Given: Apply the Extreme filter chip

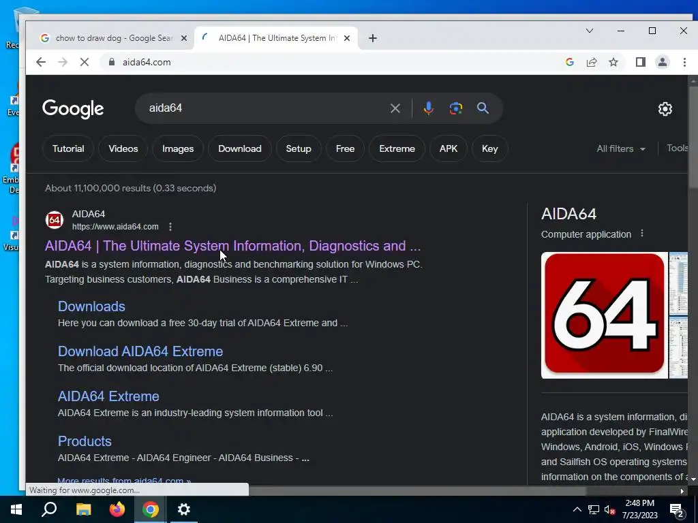Looking at the screenshot, I should 397,148.
